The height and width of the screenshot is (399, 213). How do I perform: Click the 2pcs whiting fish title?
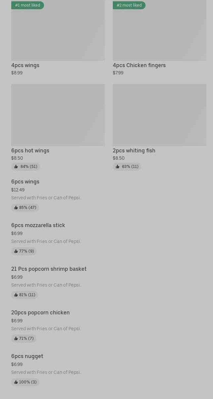point(134,150)
